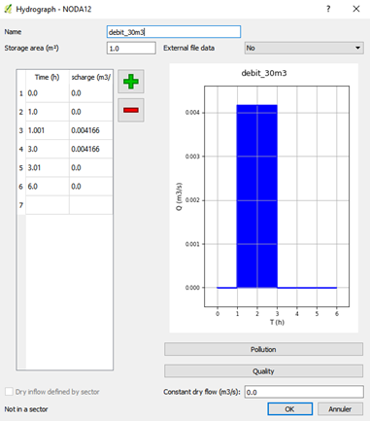
Task: Click the Name input field
Action: click(174, 32)
